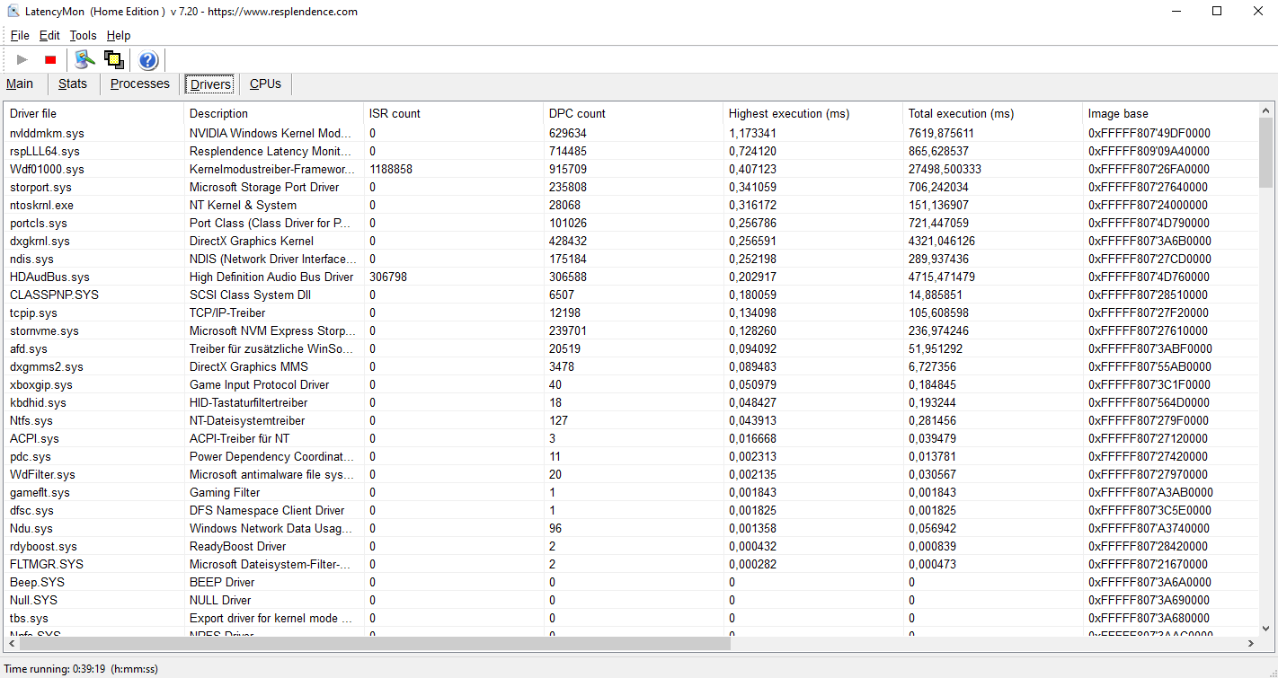Select the Drivers tab
Viewport: 1278px width, 678px height.
tap(210, 84)
